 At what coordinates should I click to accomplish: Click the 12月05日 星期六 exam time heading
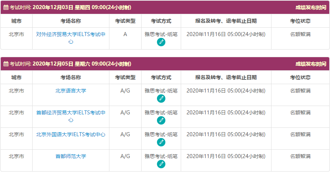click(82, 64)
